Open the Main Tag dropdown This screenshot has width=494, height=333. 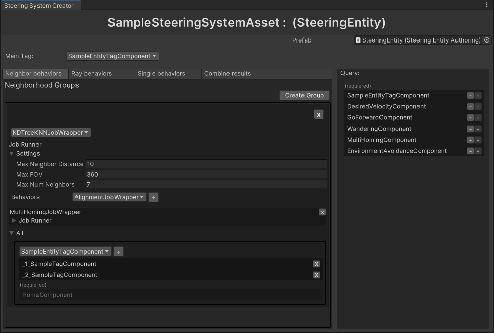click(x=112, y=56)
